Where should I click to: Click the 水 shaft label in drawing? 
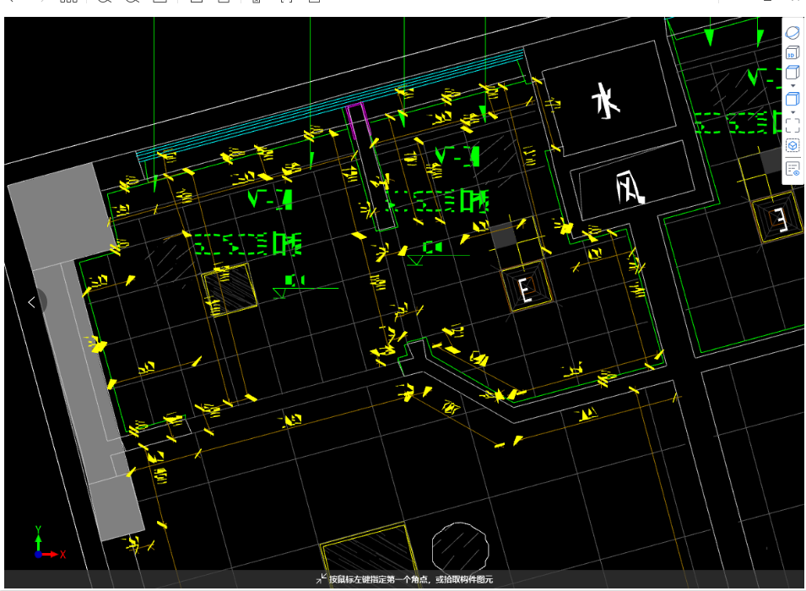(x=607, y=100)
